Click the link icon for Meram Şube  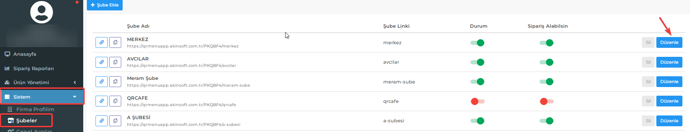[x=102, y=82]
